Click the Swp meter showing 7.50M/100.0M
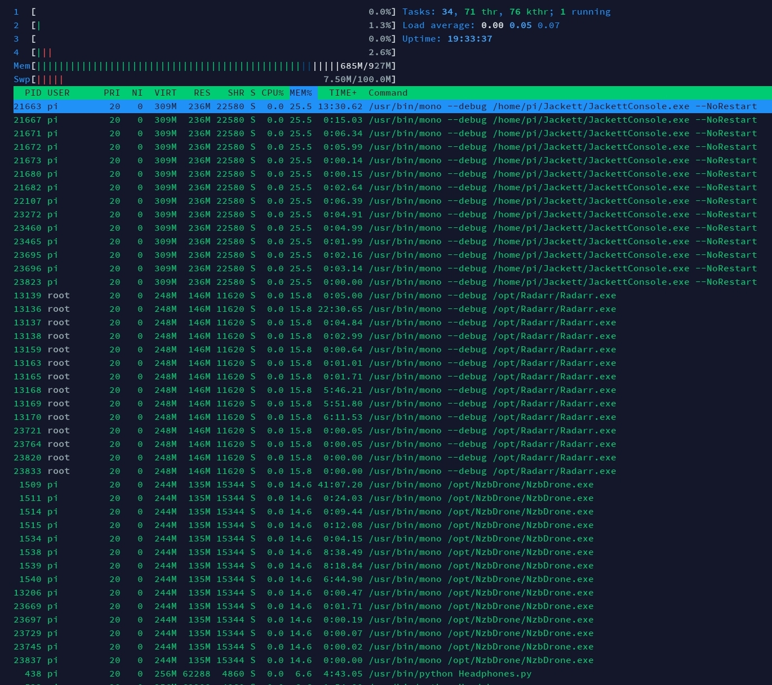The image size is (772, 685). click(x=205, y=79)
